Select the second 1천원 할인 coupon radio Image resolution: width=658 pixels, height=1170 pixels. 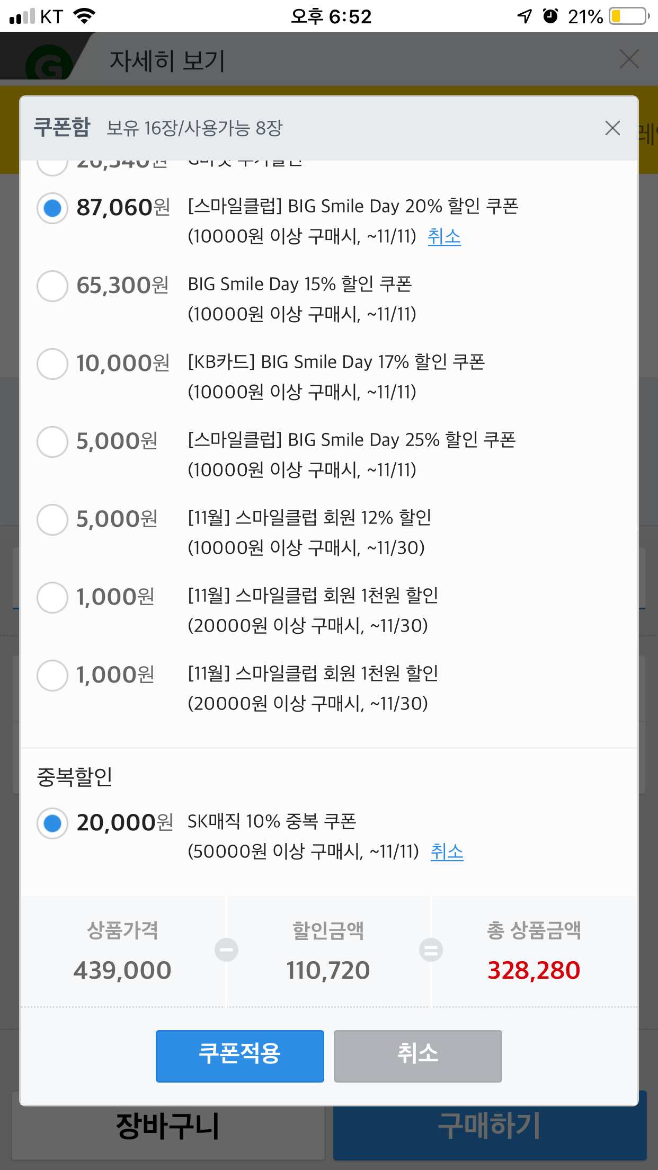[x=52, y=676]
